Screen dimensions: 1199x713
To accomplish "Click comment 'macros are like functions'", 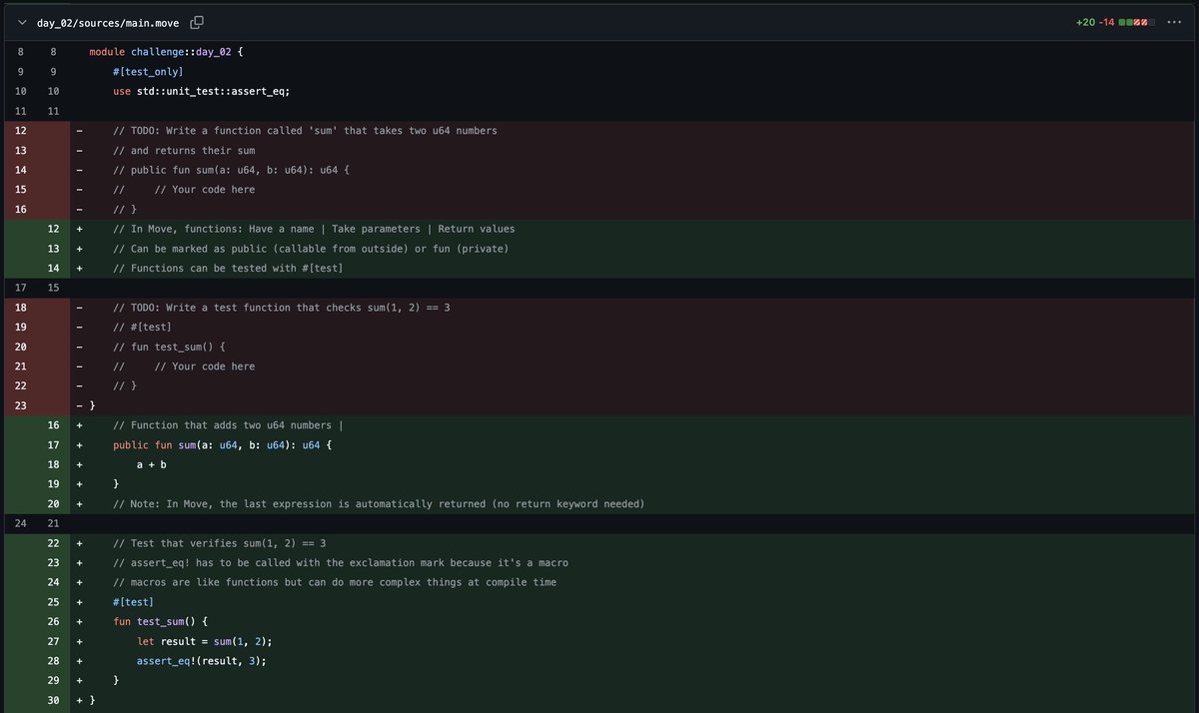I will pyautogui.click(x=335, y=582).
